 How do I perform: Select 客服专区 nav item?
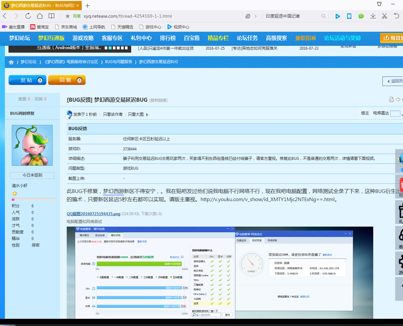(112, 38)
